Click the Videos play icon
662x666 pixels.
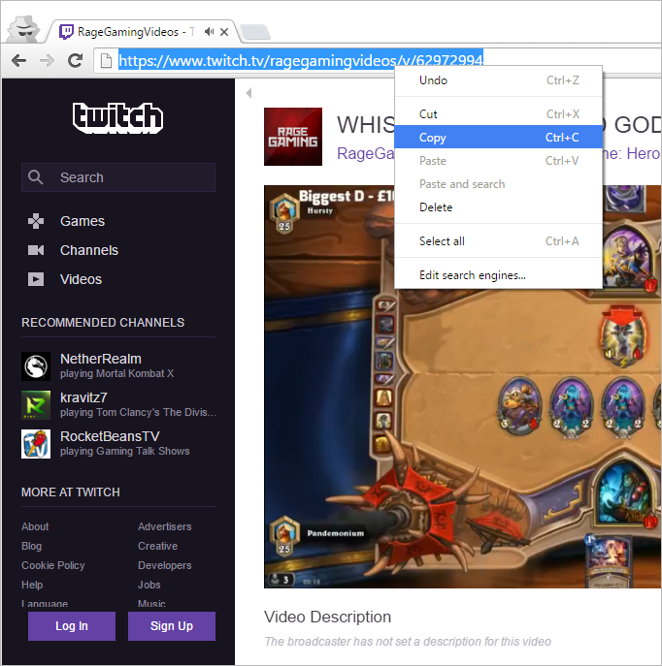[36, 279]
